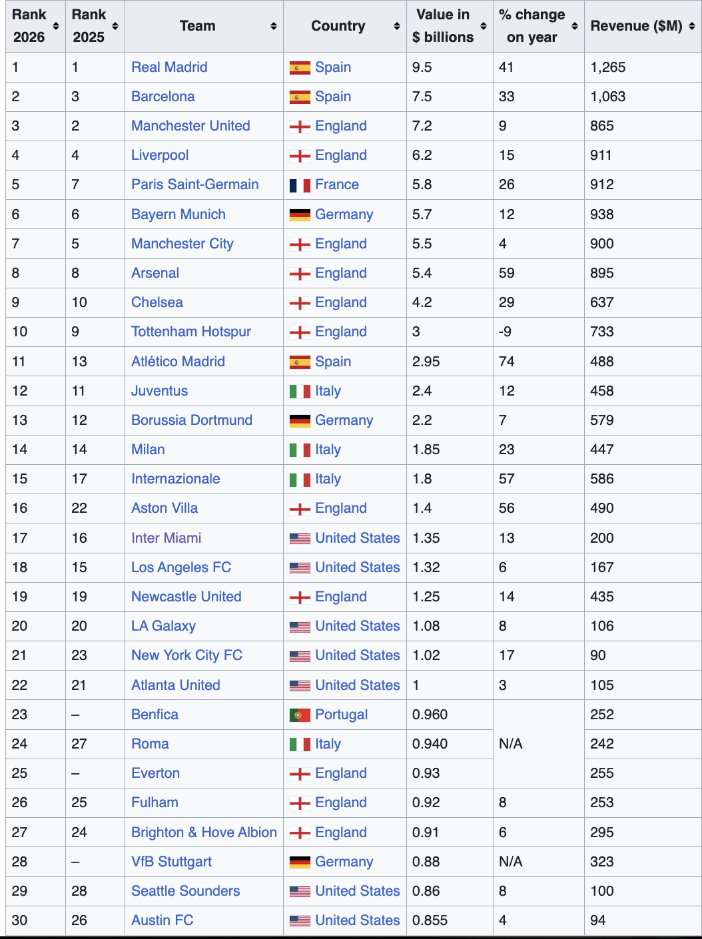
Task: Click the Spain flag icon beside Real Madrid
Action: tap(300, 68)
